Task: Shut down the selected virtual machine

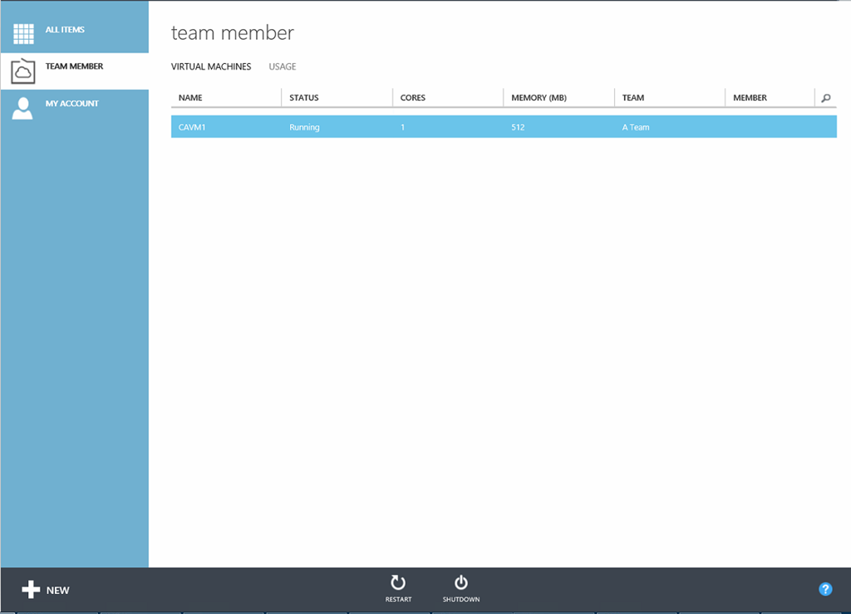Action: point(461,588)
